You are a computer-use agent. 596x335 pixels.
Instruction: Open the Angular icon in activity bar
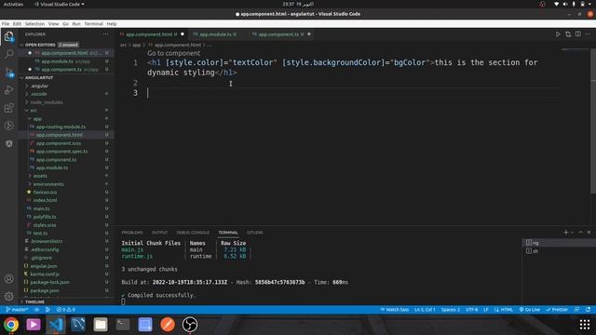coord(8,144)
